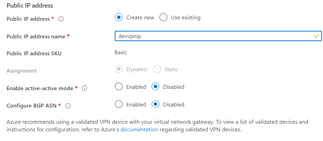
Task: Click the info icon for Configure BGP ASN
Action: [x=68, y=106]
